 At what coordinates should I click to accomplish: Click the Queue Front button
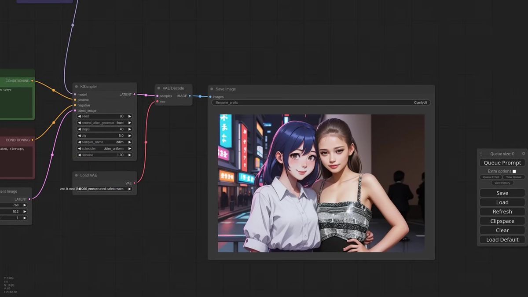(491, 177)
